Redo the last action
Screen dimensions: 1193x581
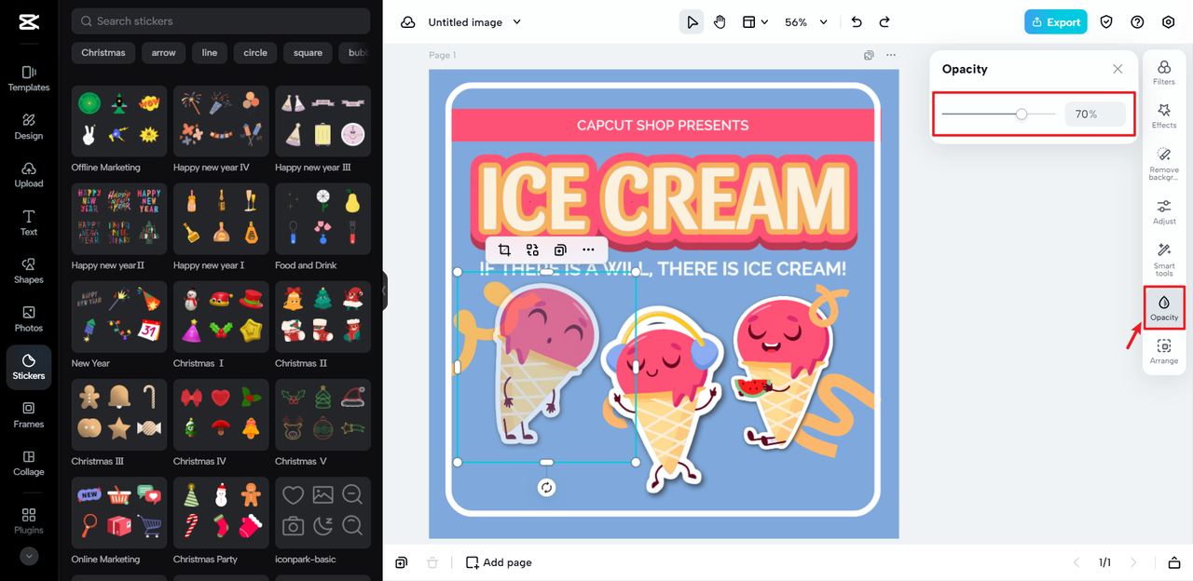tap(884, 22)
